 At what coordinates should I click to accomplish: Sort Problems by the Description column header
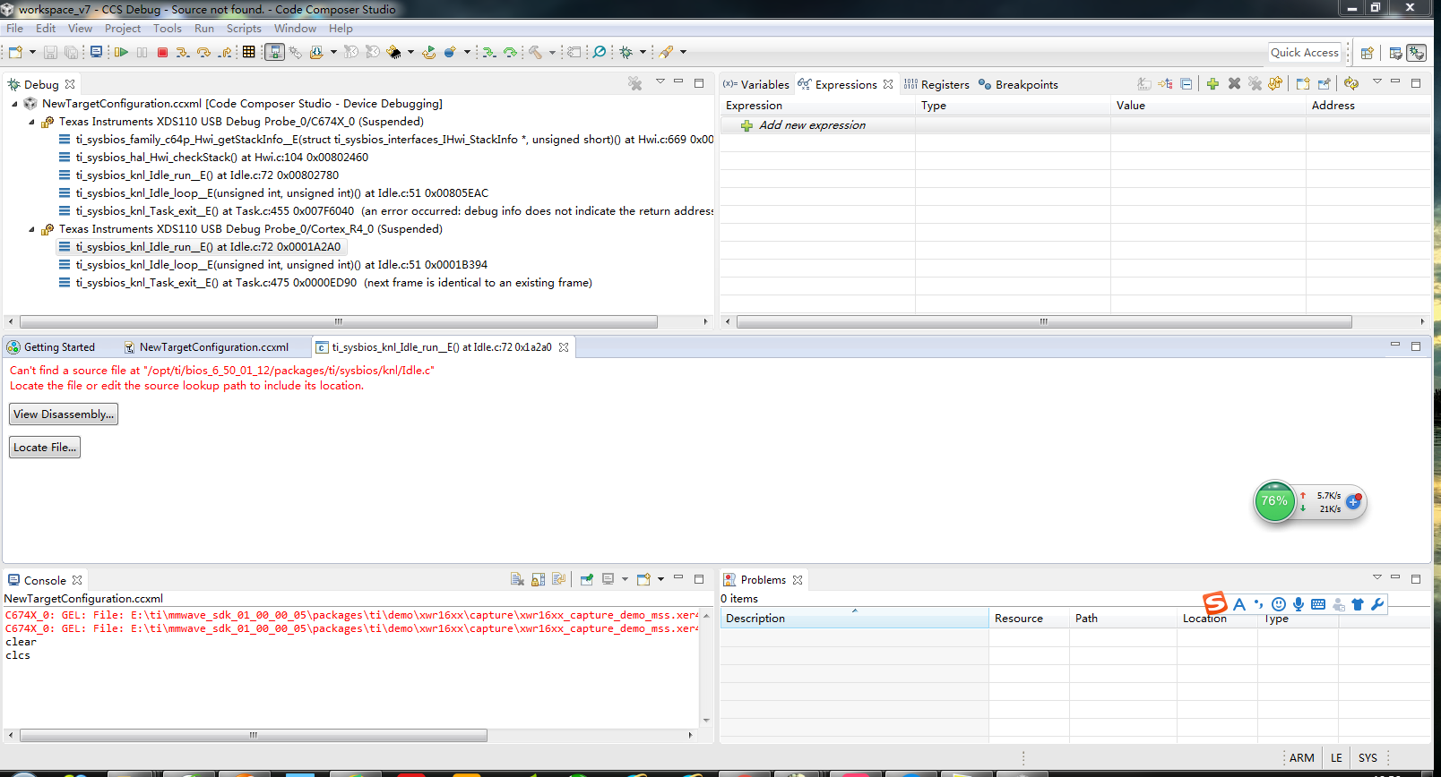click(x=854, y=619)
